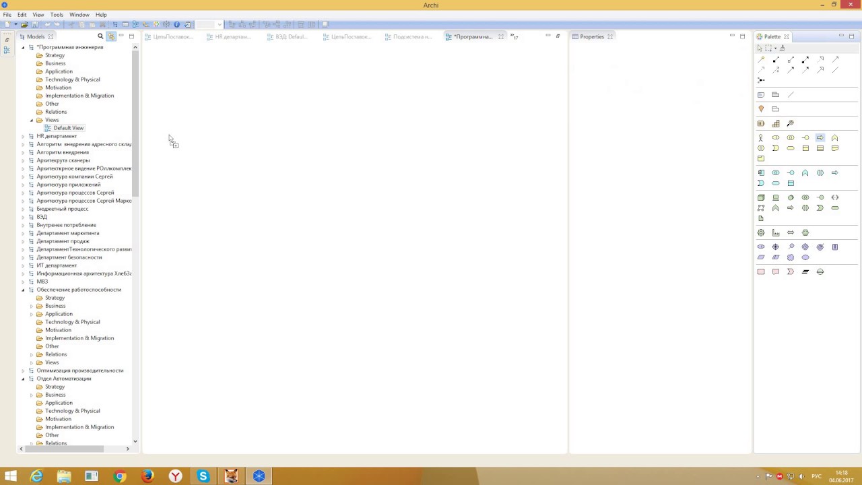Open the New dropdown arrow in toolbar
The width and height of the screenshot is (862, 485).
coord(15,24)
